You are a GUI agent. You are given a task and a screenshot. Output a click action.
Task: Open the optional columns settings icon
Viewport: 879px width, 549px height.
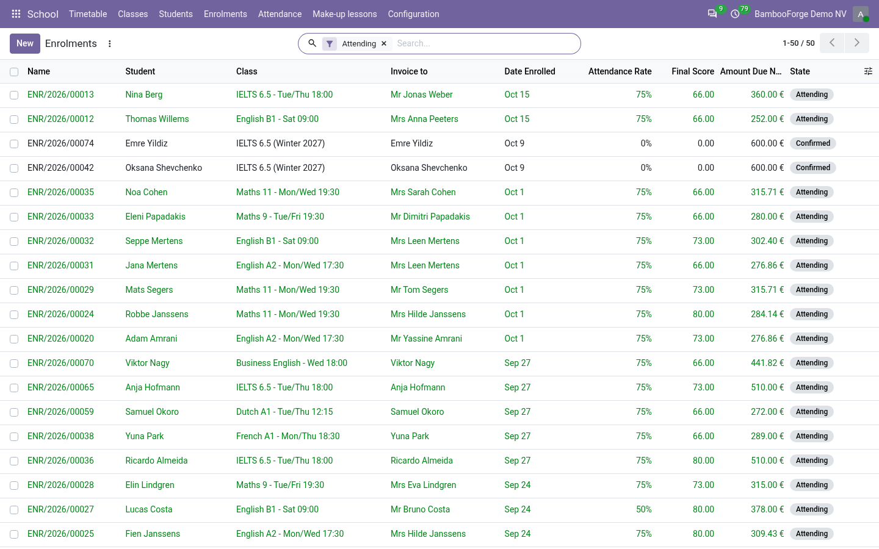click(868, 71)
